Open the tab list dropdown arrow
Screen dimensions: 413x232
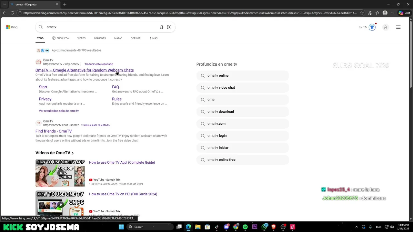coord(4,5)
